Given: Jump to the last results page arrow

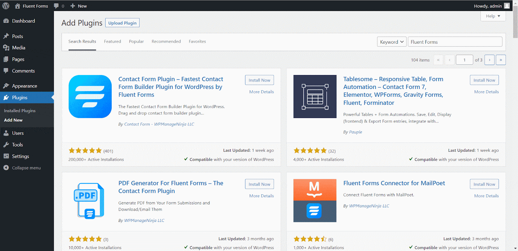Looking at the screenshot, I should click(501, 60).
